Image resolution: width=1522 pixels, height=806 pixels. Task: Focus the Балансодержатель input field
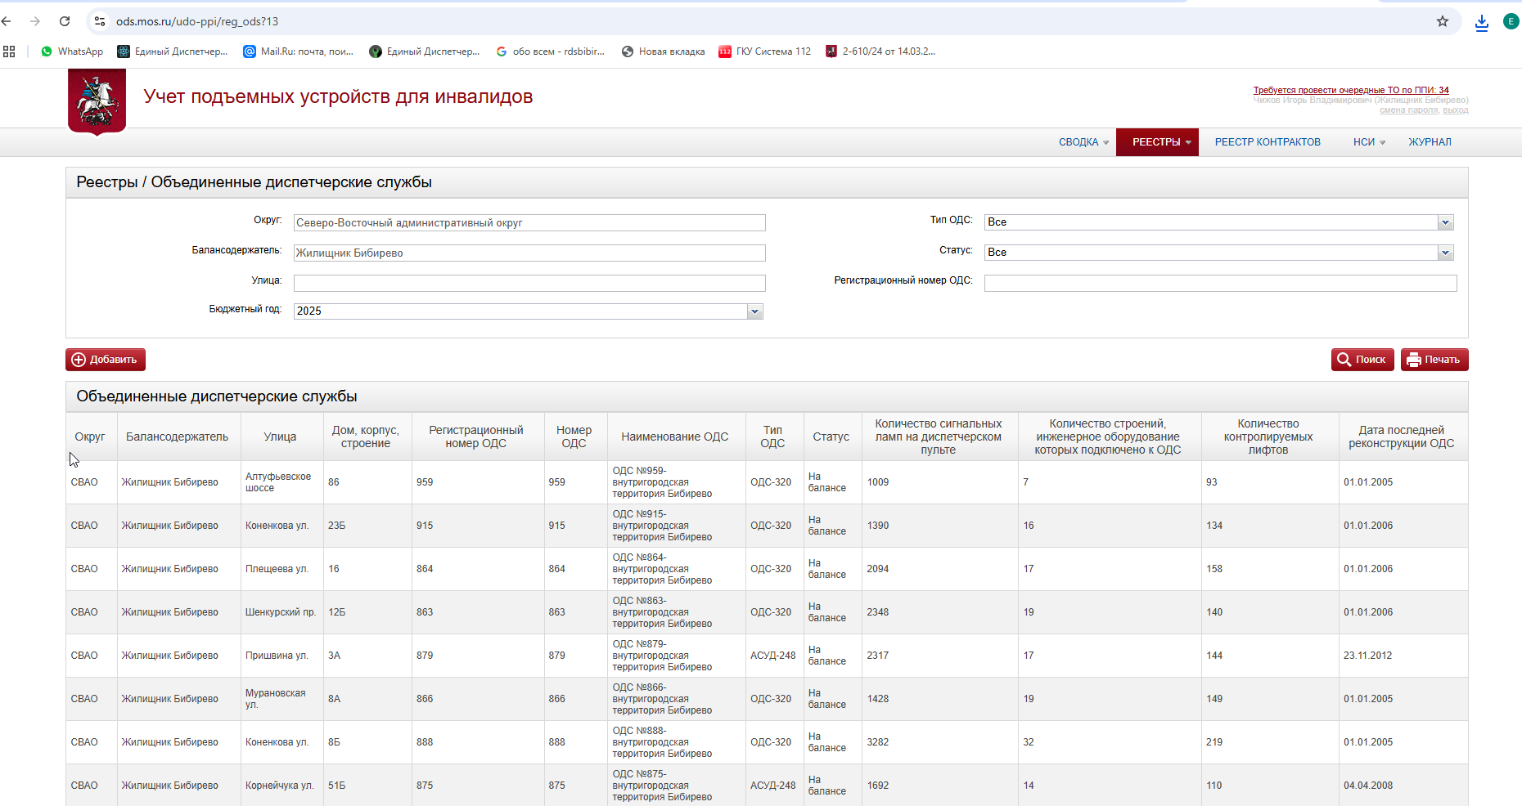[529, 253]
